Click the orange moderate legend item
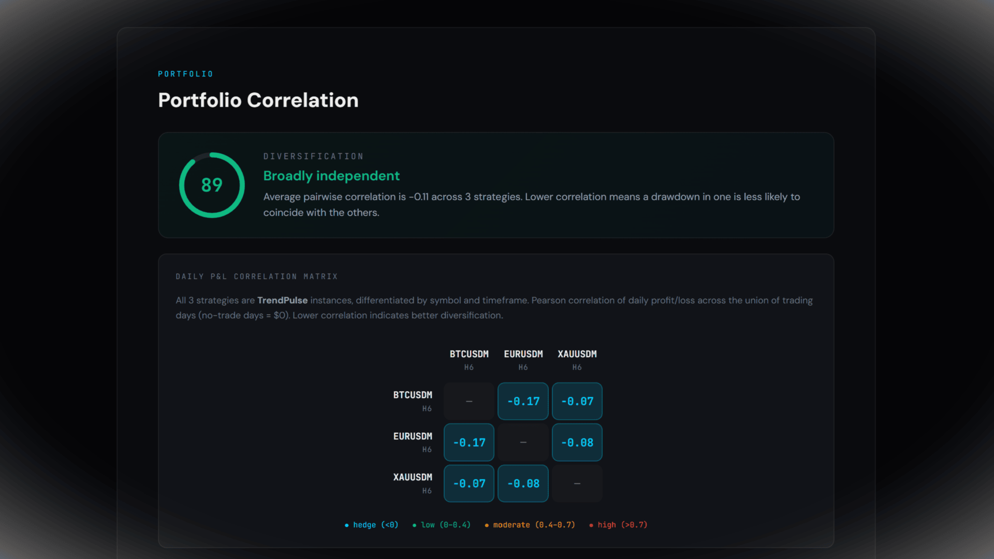994x559 pixels. (x=530, y=525)
